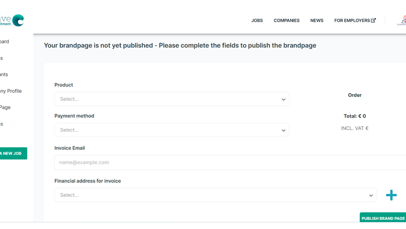
Task: Click Publish Brand Page button
Action: (x=383, y=217)
